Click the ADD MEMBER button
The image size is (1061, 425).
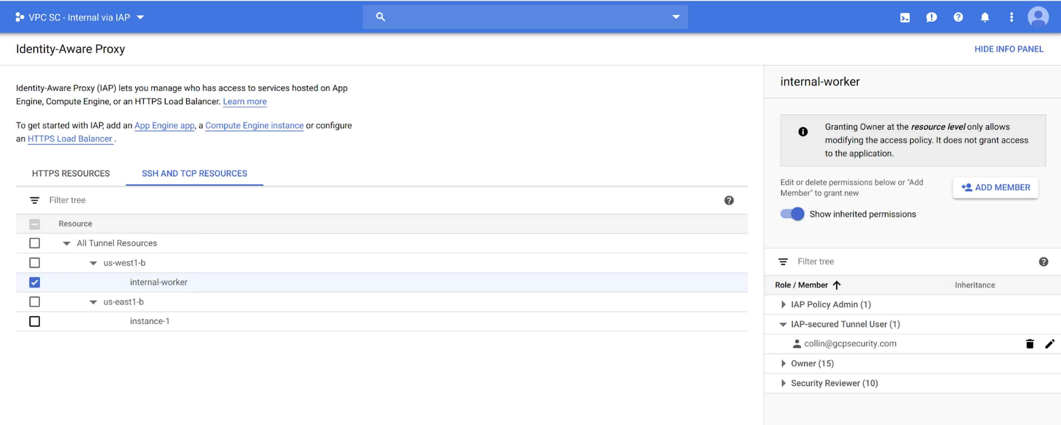pos(995,188)
